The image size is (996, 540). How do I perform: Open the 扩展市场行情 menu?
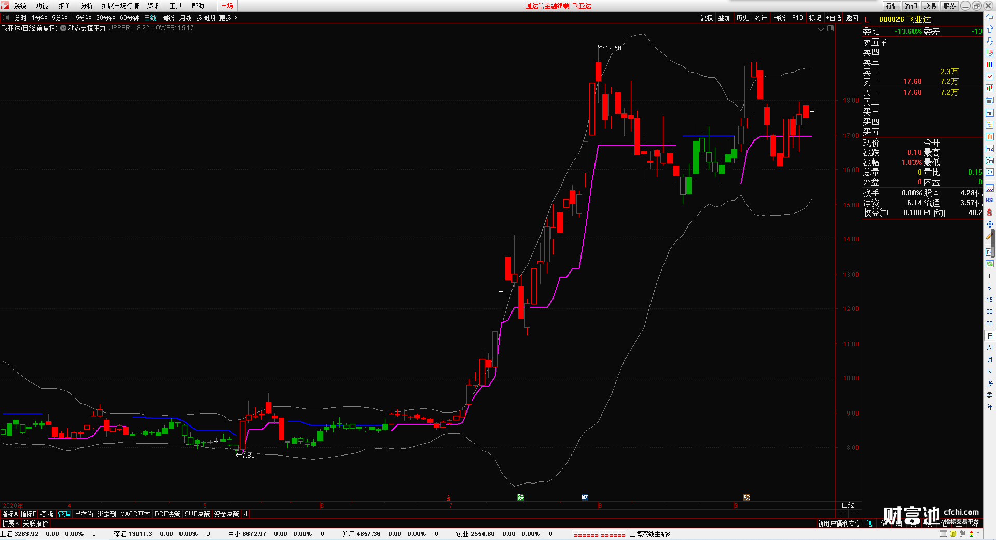pyautogui.click(x=120, y=6)
